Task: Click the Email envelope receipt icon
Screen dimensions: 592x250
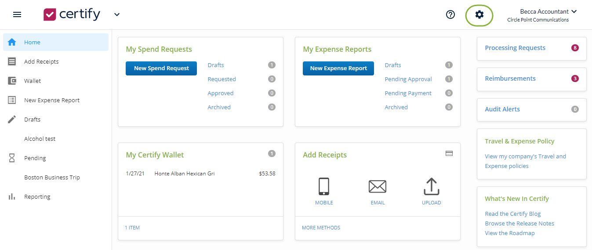Action: pos(377,187)
